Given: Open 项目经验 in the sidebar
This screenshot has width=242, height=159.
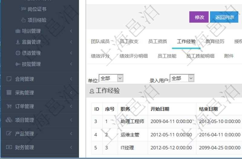Looking at the screenshot, I should pos(37,20).
